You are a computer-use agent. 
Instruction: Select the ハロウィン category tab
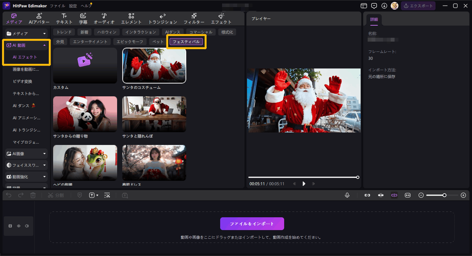pos(107,32)
